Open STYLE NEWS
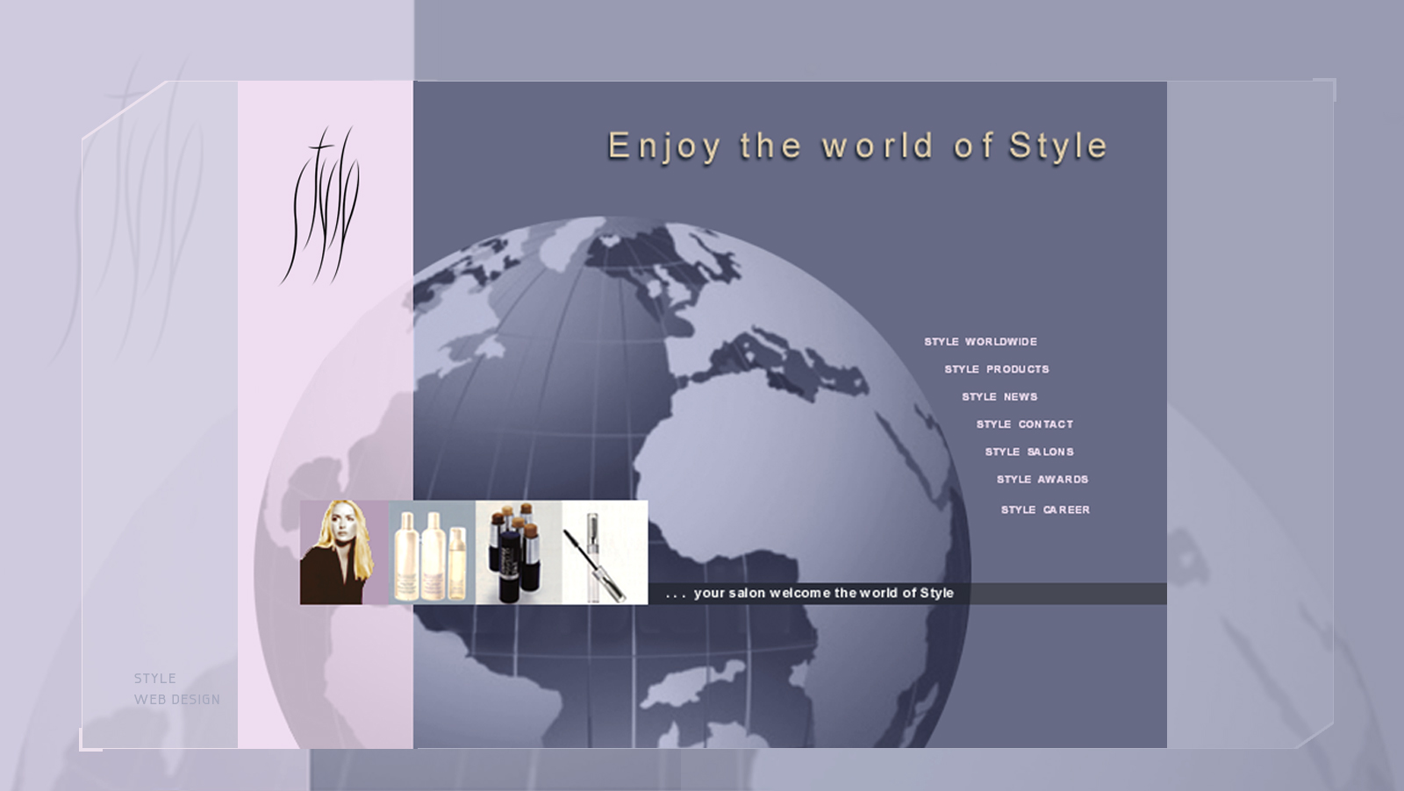Screen dimensions: 1404x791 (x=999, y=396)
